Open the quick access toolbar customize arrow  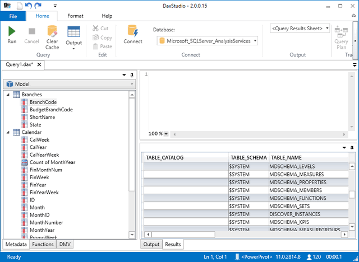[55, 6]
